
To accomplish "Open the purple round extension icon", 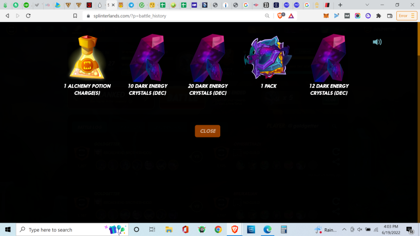I will 368,16.
